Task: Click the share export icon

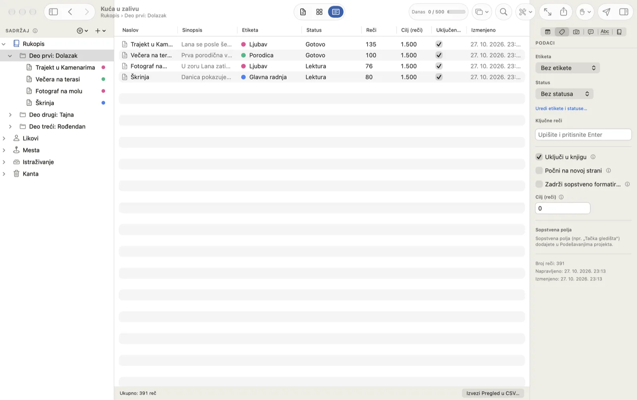Action: tap(564, 12)
